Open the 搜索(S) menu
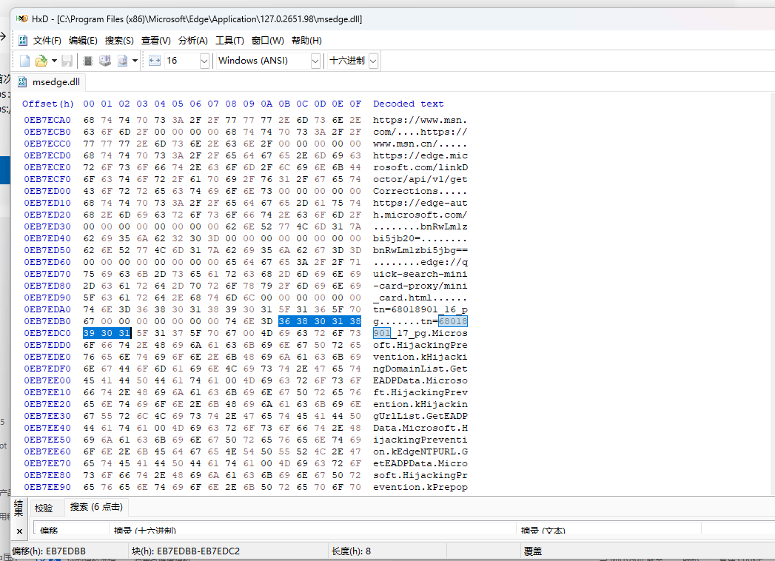 click(x=119, y=41)
